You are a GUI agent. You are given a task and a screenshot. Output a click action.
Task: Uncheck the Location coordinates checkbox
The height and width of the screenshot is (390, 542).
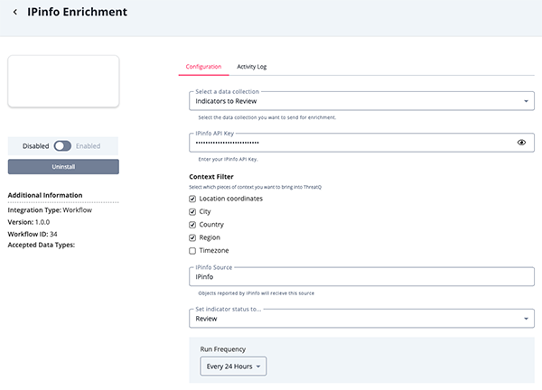(192, 199)
